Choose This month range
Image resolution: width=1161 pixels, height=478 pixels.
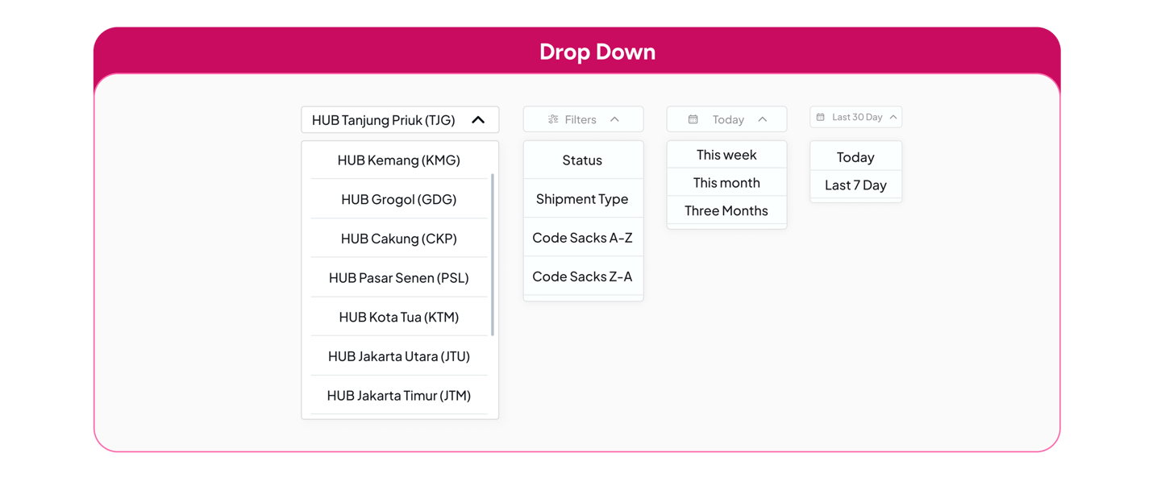click(726, 182)
